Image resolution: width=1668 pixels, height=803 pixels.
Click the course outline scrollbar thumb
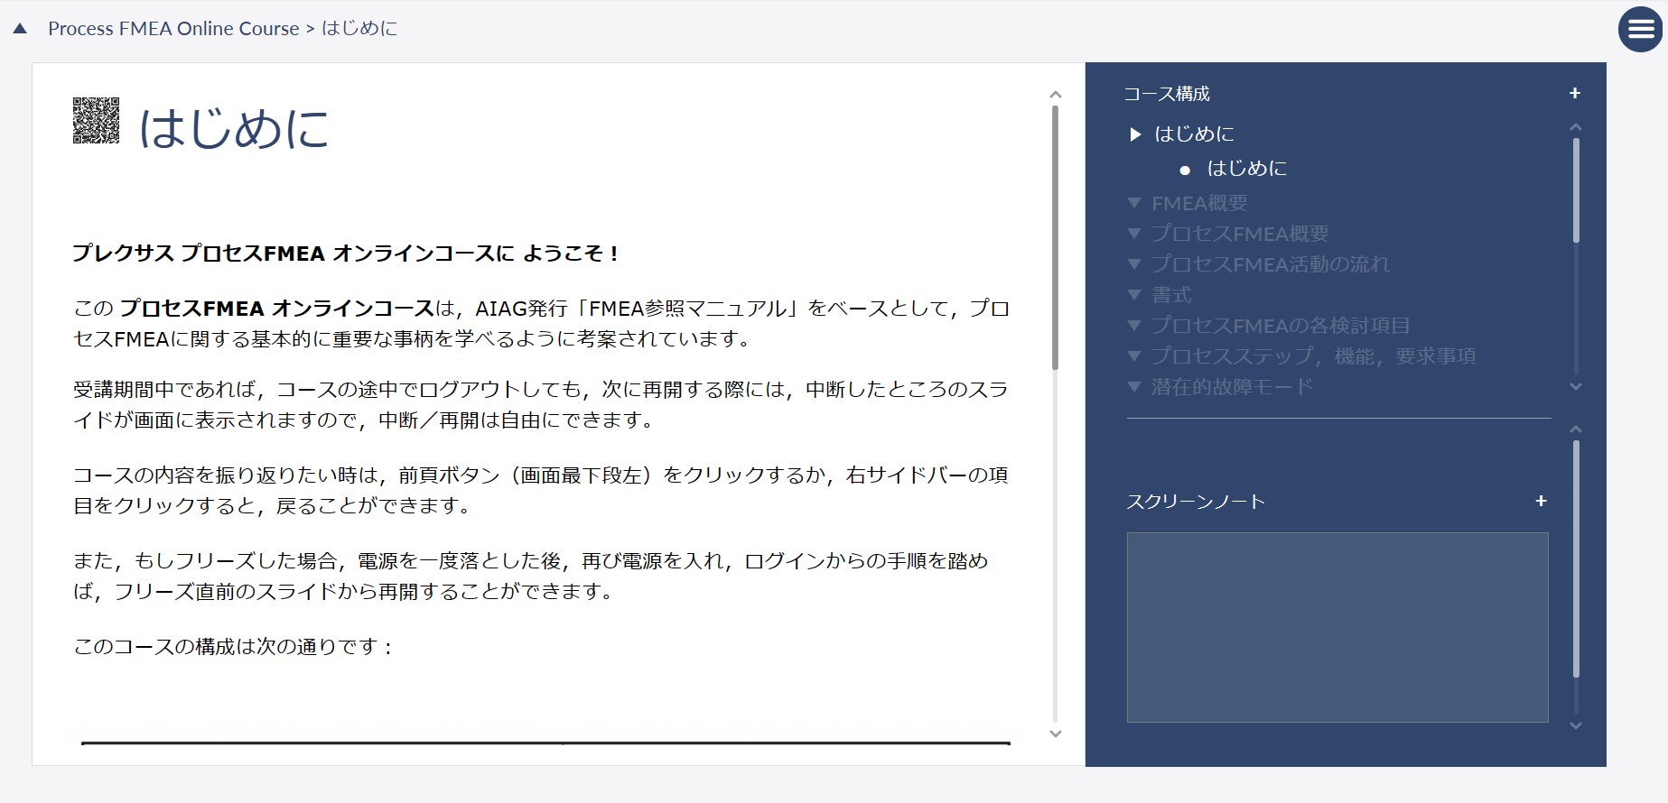click(x=1576, y=190)
